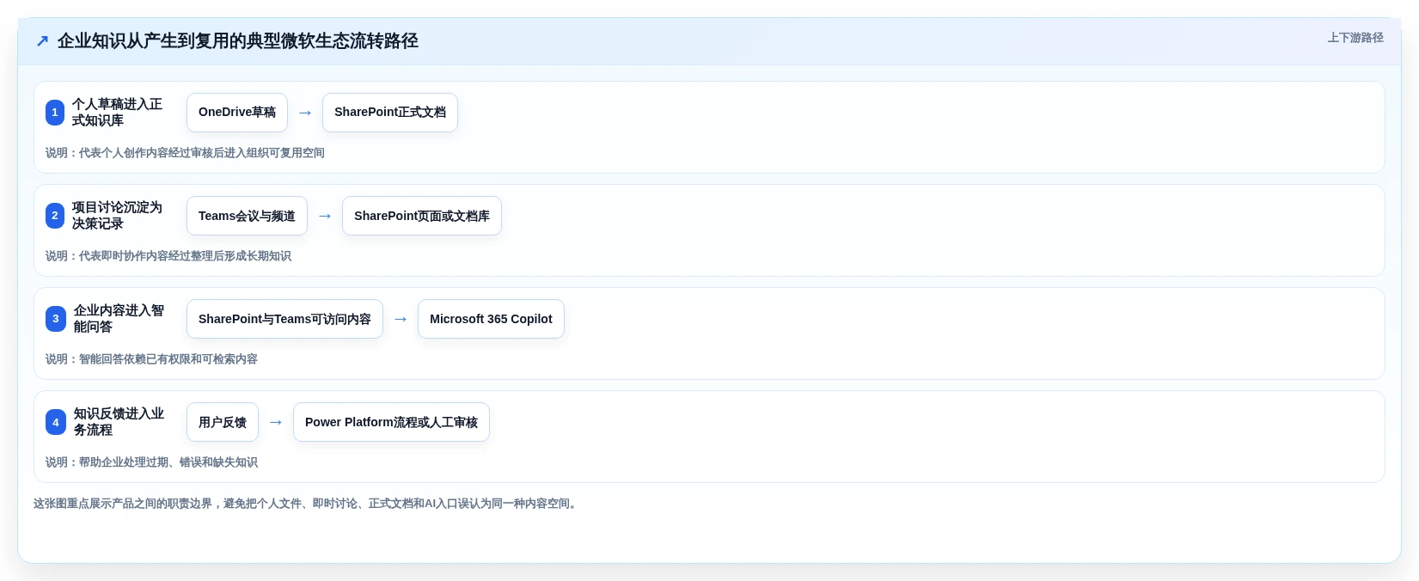The width and height of the screenshot is (1419, 581).
Task: Select step number 4 badge
Action: (x=56, y=422)
